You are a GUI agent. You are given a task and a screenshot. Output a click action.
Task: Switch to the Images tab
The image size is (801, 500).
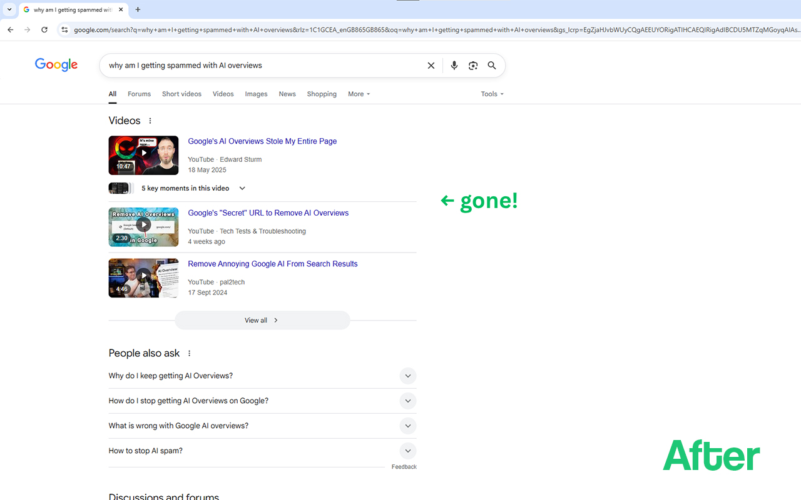click(x=256, y=94)
